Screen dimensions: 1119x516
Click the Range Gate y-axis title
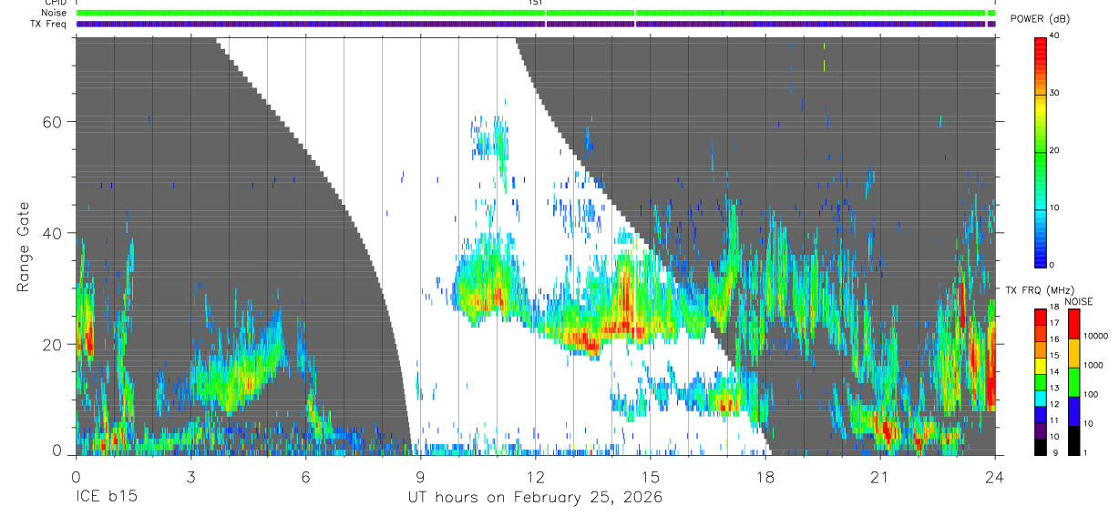24,246
